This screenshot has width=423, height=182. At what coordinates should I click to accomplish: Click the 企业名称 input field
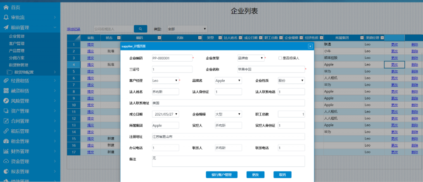tap(271, 69)
